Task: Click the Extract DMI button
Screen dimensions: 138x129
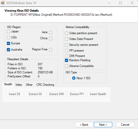Action: tap(57, 94)
